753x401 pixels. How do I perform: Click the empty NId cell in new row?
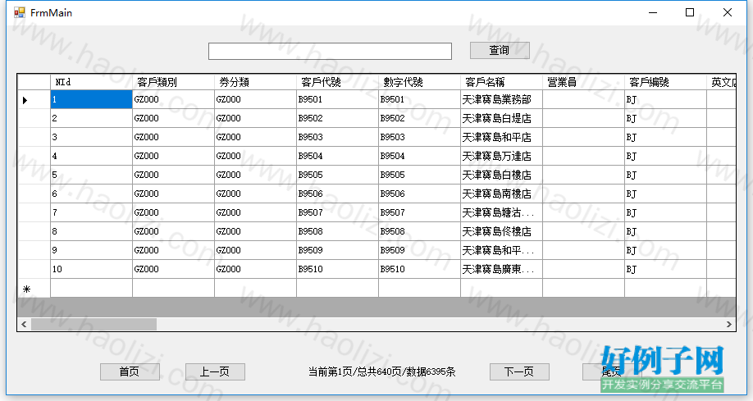(x=91, y=288)
